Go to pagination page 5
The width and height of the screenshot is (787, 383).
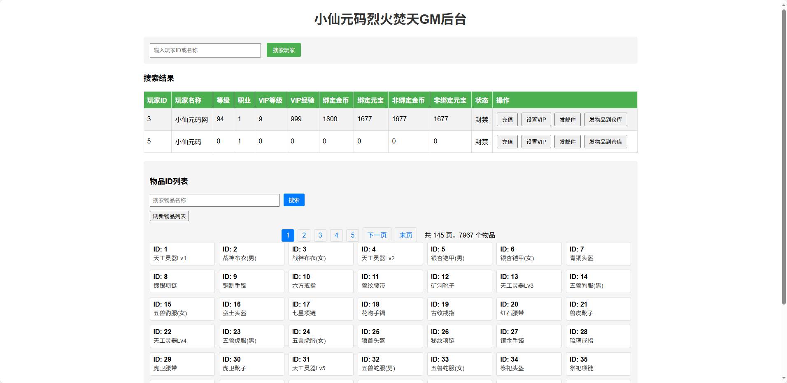pyautogui.click(x=352, y=235)
